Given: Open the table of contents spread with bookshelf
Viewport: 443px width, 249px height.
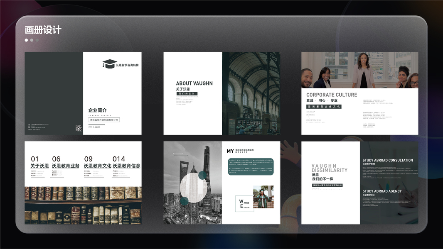Looking at the screenshot, I should (x=83, y=183).
